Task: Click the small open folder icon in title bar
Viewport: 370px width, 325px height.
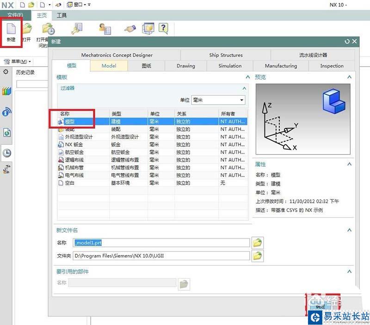Action: (31, 5)
